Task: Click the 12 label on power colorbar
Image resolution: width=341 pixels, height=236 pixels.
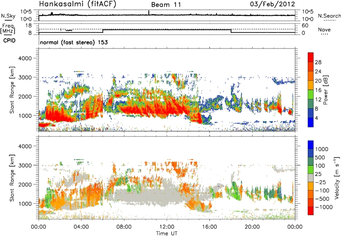Action: tap(318, 100)
